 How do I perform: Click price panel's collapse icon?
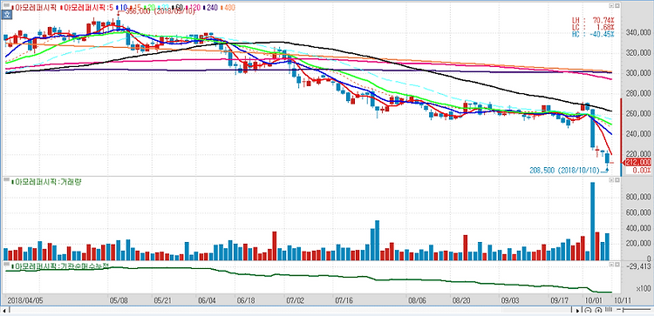point(611,6)
